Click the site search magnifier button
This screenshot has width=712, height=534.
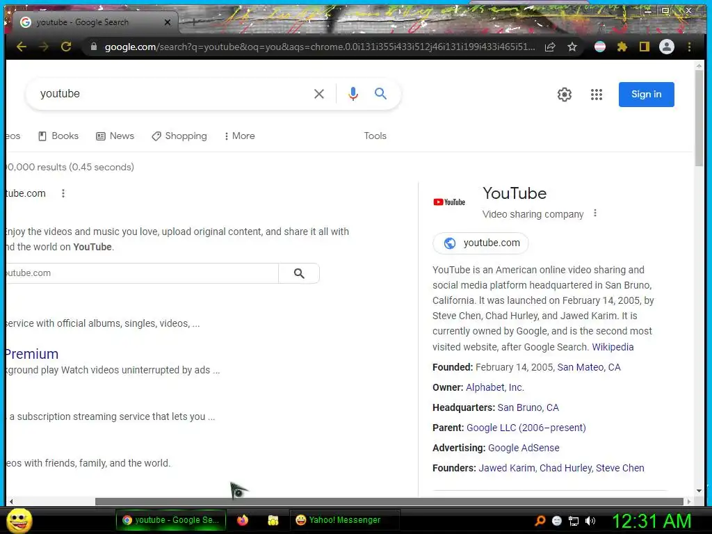coord(299,273)
